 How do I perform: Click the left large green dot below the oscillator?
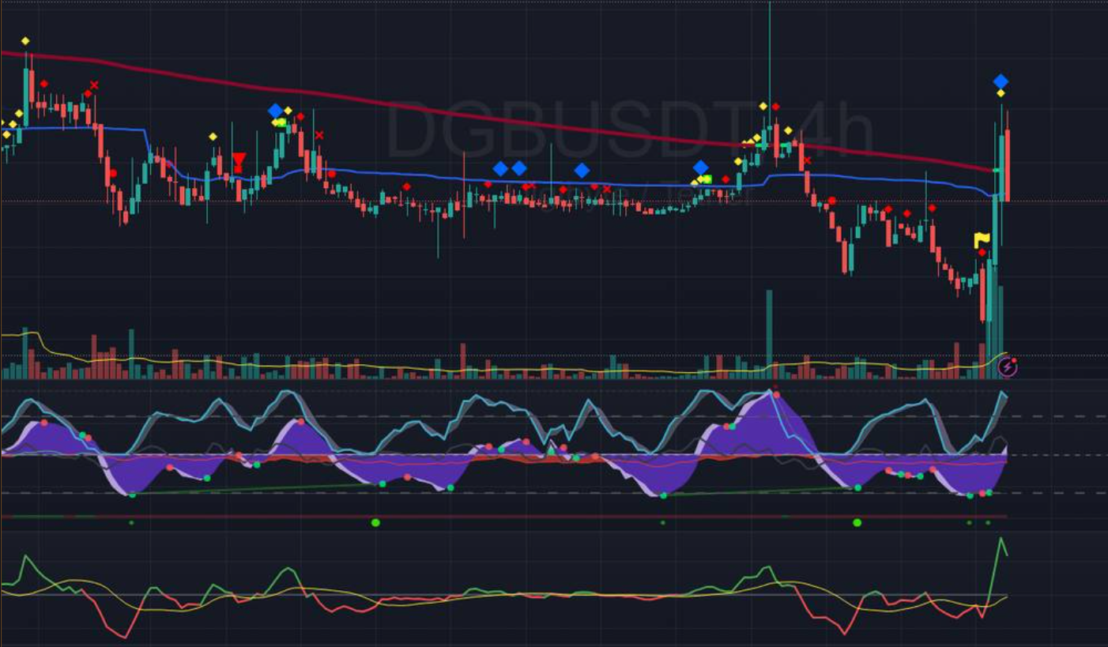(375, 522)
